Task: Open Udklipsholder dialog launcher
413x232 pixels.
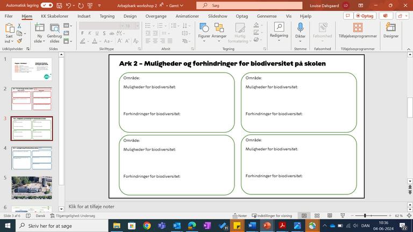Action: [x=27, y=49]
